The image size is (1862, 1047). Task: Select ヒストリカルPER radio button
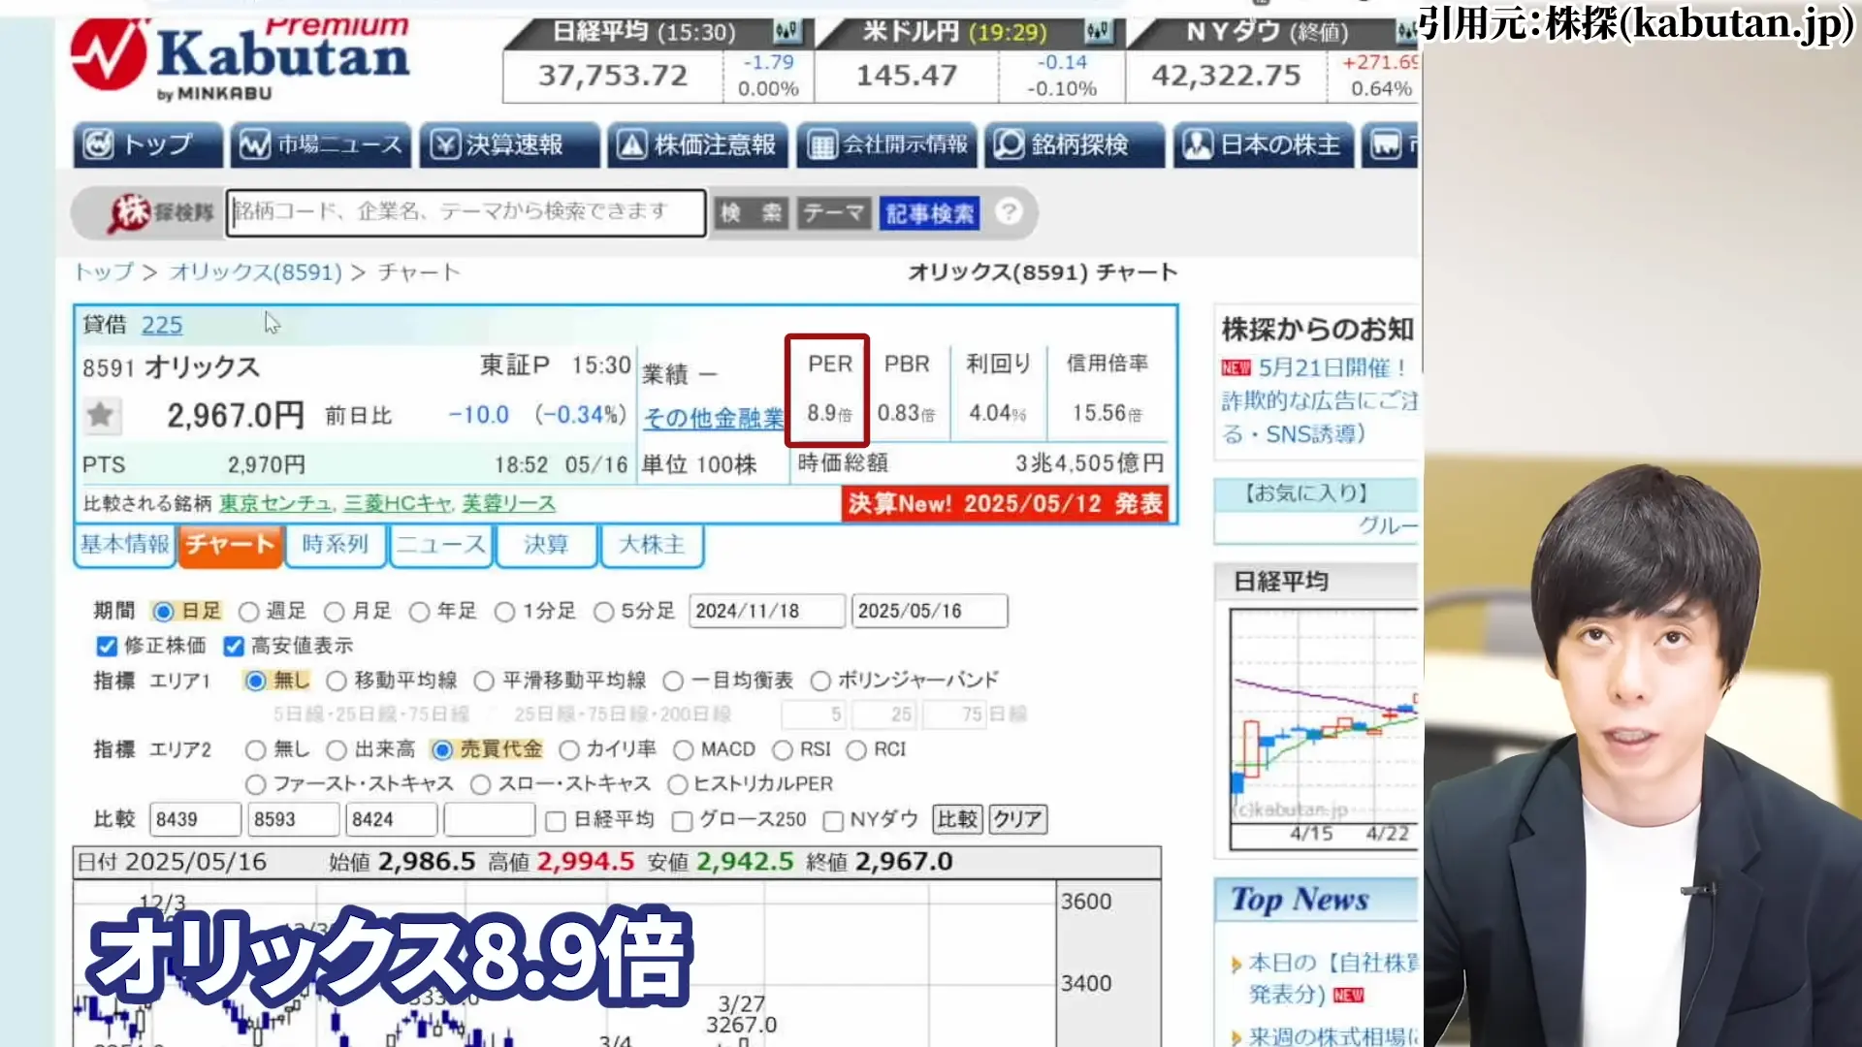678,784
